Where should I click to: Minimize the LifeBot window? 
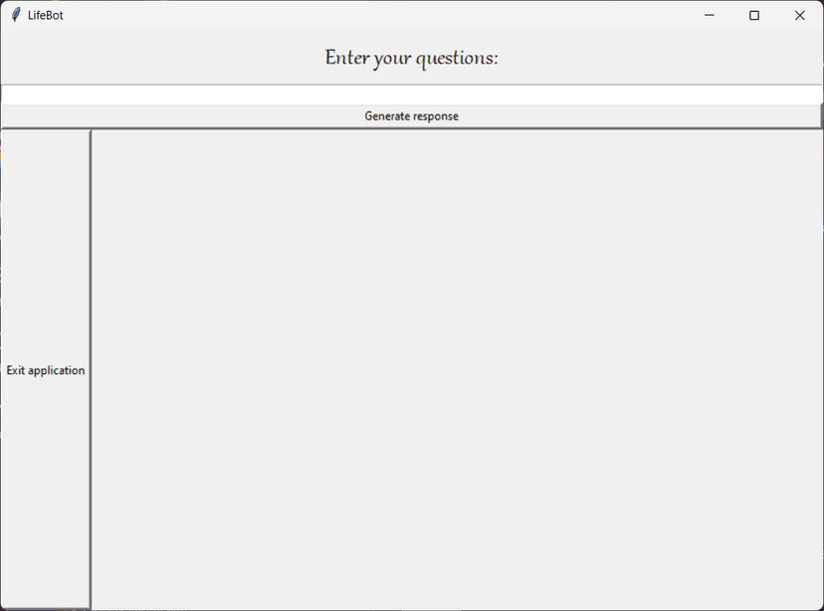point(709,15)
